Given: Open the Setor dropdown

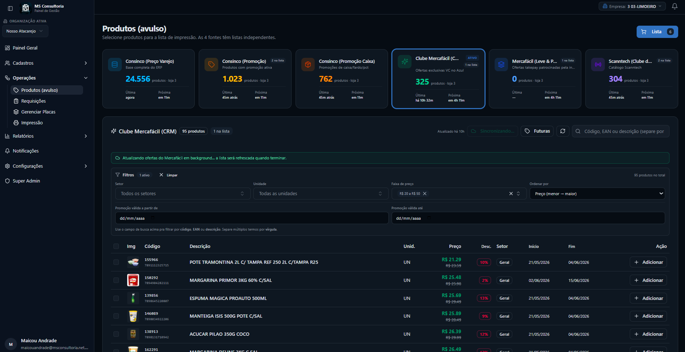Looking at the screenshot, I should tap(183, 194).
